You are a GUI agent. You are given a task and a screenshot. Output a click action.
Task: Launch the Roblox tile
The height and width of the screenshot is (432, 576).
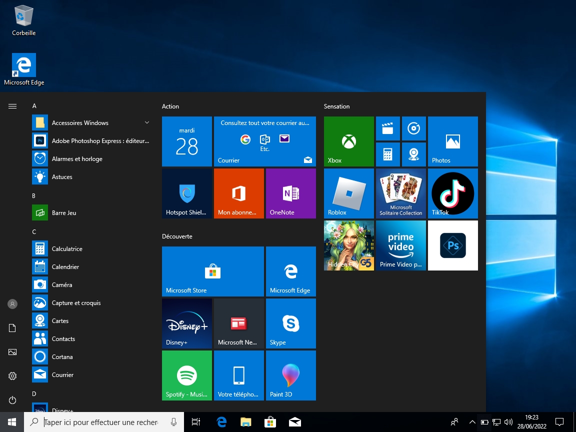[x=348, y=193]
